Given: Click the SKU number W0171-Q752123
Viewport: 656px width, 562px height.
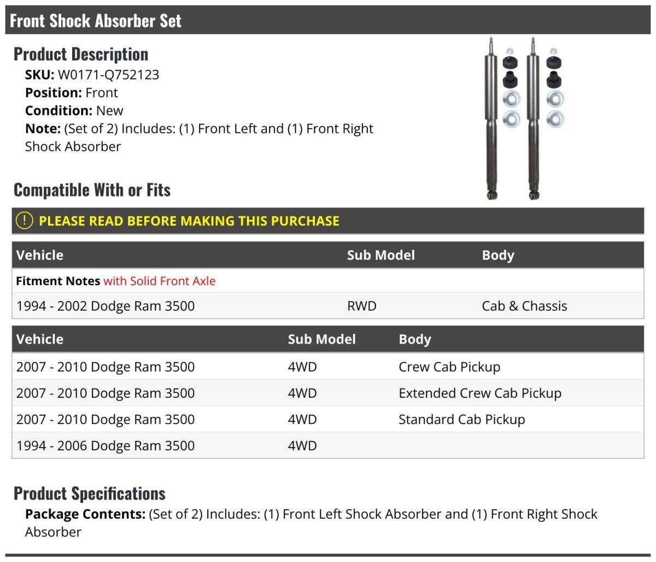Looking at the screenshot, I should tap(108, 74).
